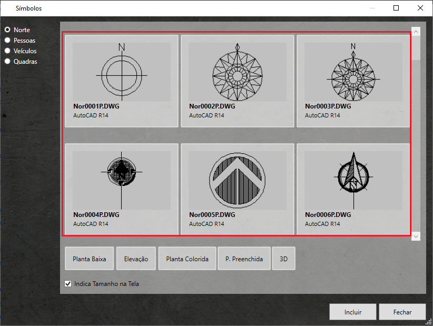Select the Quadras radio option

[x=8, y=61]
